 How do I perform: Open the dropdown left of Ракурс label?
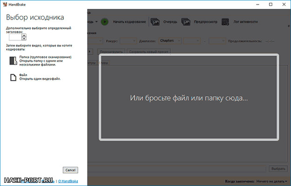pos(95,41)
